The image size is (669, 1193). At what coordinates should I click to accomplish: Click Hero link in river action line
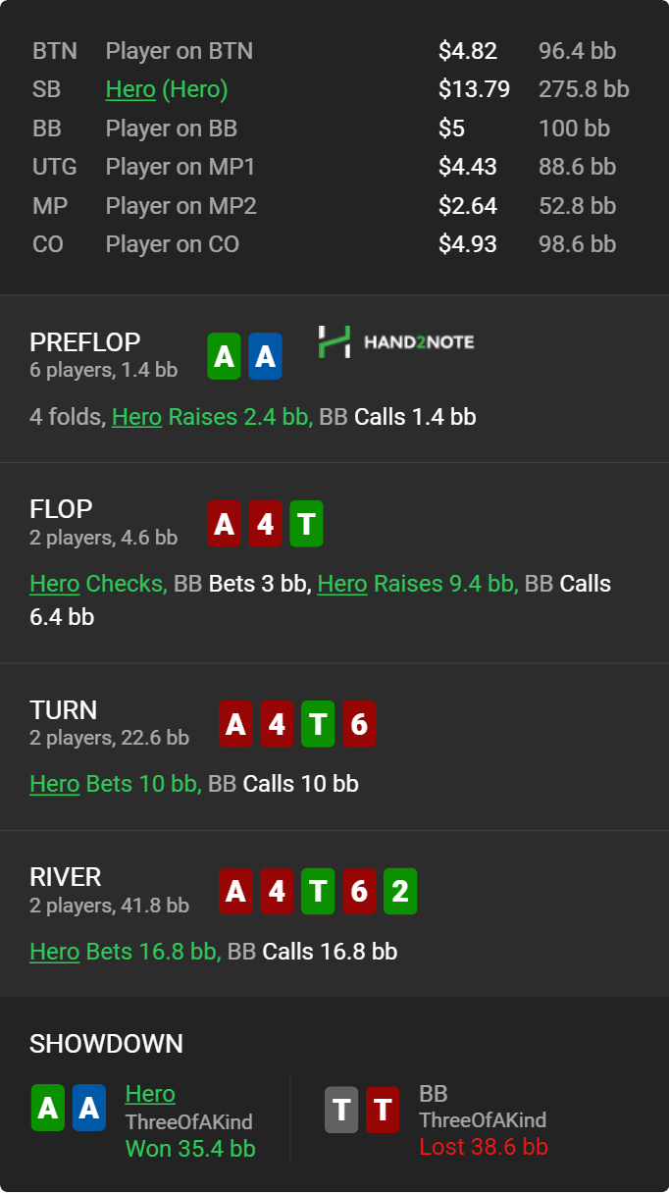pyautogui.click(x=54, y=951)
